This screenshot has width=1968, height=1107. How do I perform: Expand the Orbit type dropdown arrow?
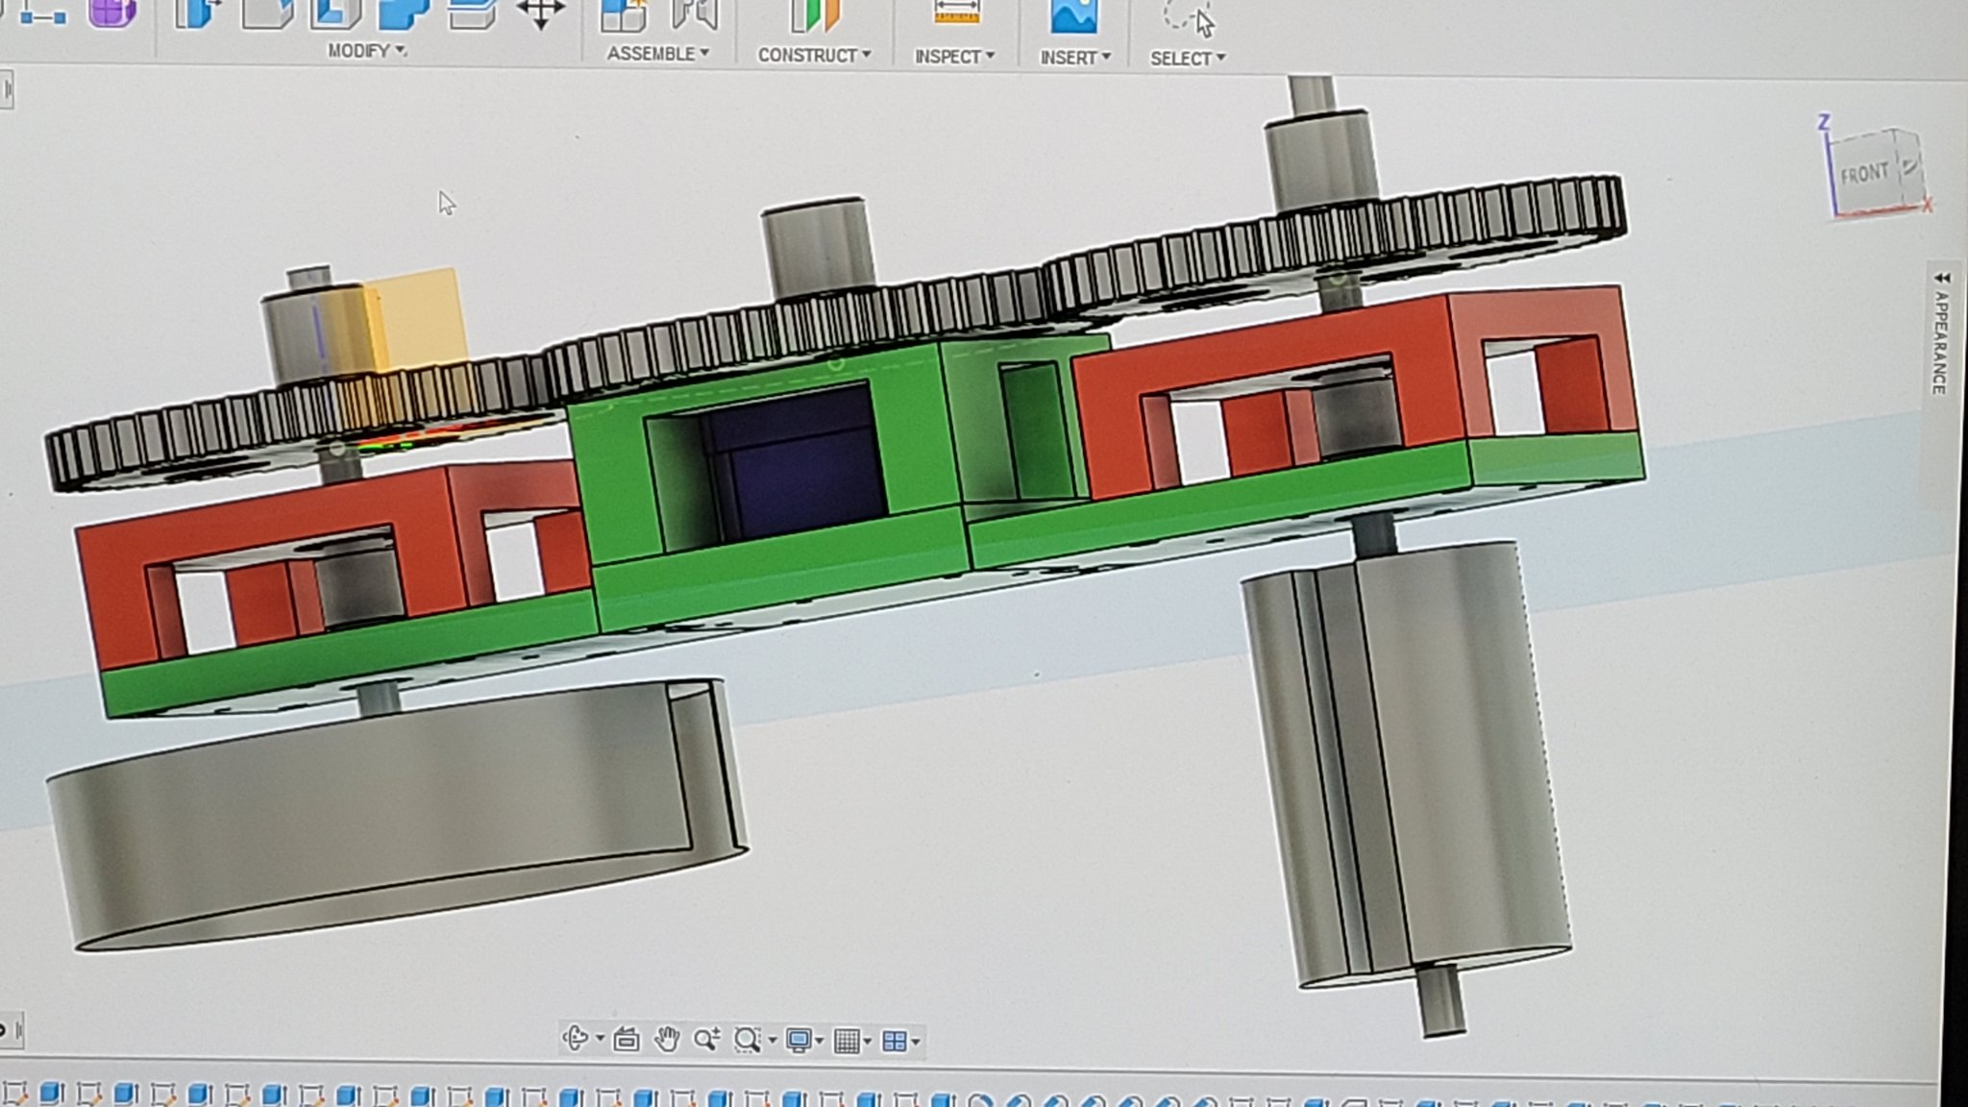[x=600, y=1039]
